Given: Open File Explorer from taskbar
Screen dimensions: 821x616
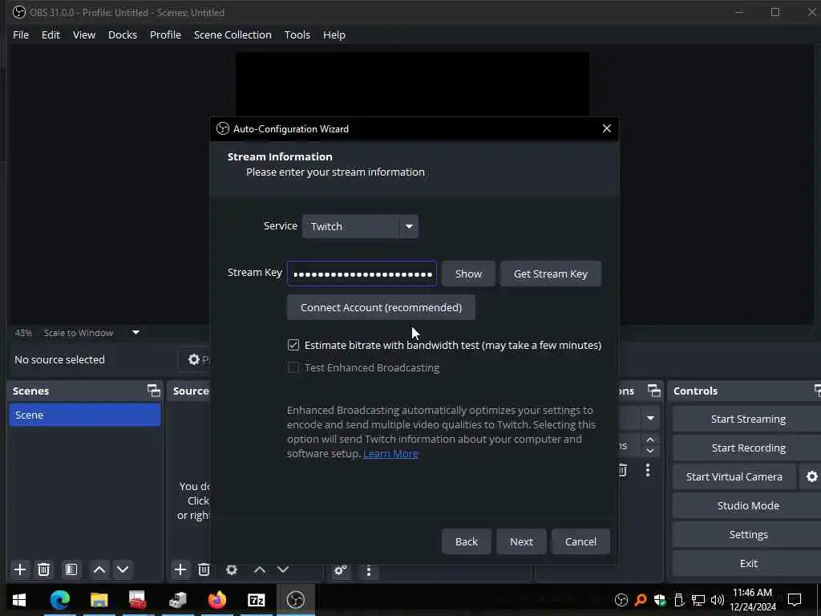Looking at the screenshot, I should tap(99, 600).
